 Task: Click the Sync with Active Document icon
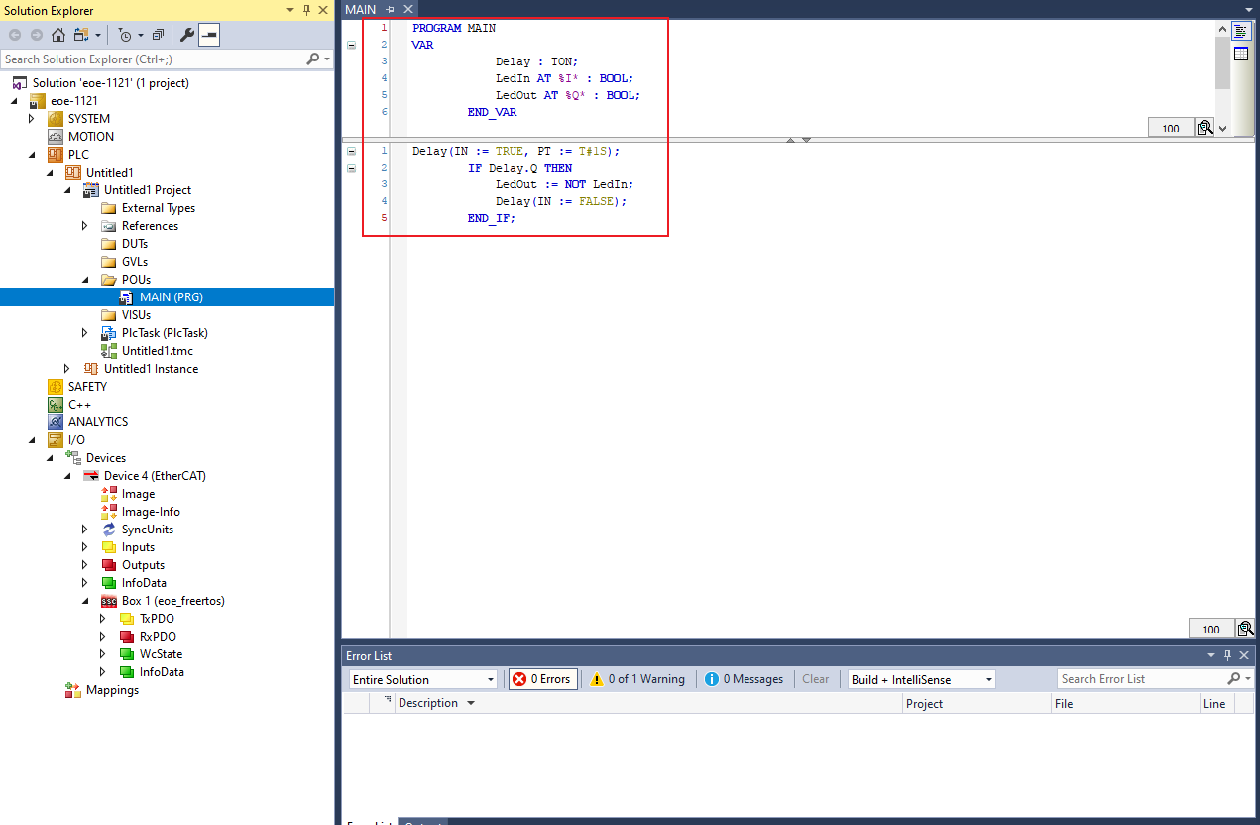[x=80, y=35]
